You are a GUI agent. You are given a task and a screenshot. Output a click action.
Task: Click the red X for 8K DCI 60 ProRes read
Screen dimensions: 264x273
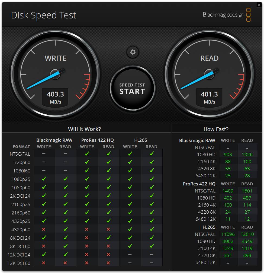(108, 246)
